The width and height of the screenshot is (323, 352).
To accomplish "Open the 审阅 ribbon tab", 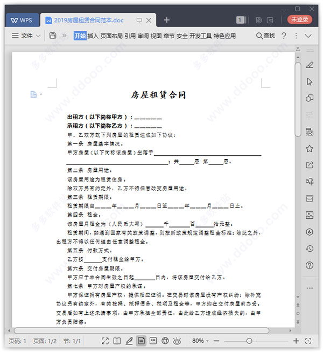I will (143, 36).
